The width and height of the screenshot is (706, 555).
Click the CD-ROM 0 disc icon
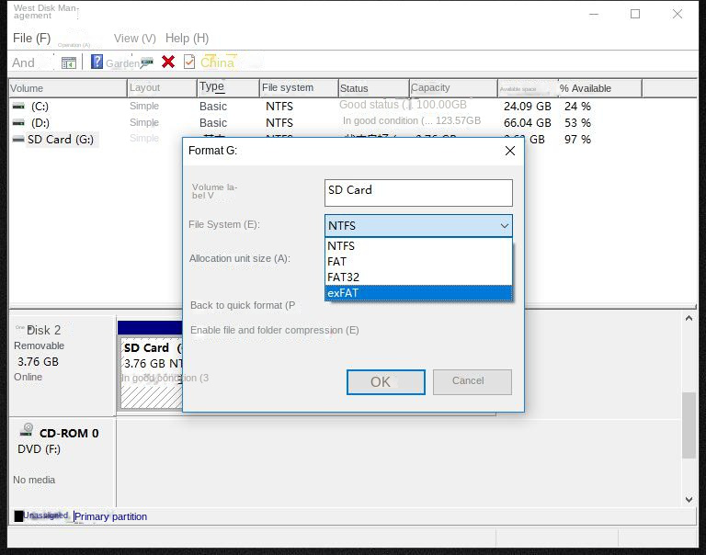point(27,431)
